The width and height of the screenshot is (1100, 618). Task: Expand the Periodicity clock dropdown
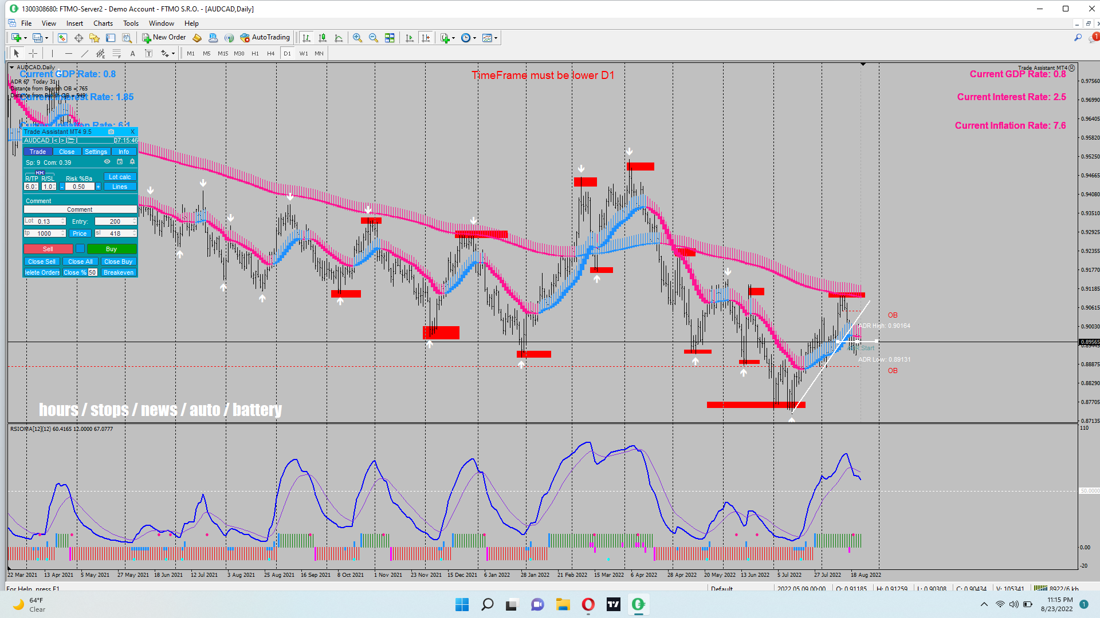(474, 38)
